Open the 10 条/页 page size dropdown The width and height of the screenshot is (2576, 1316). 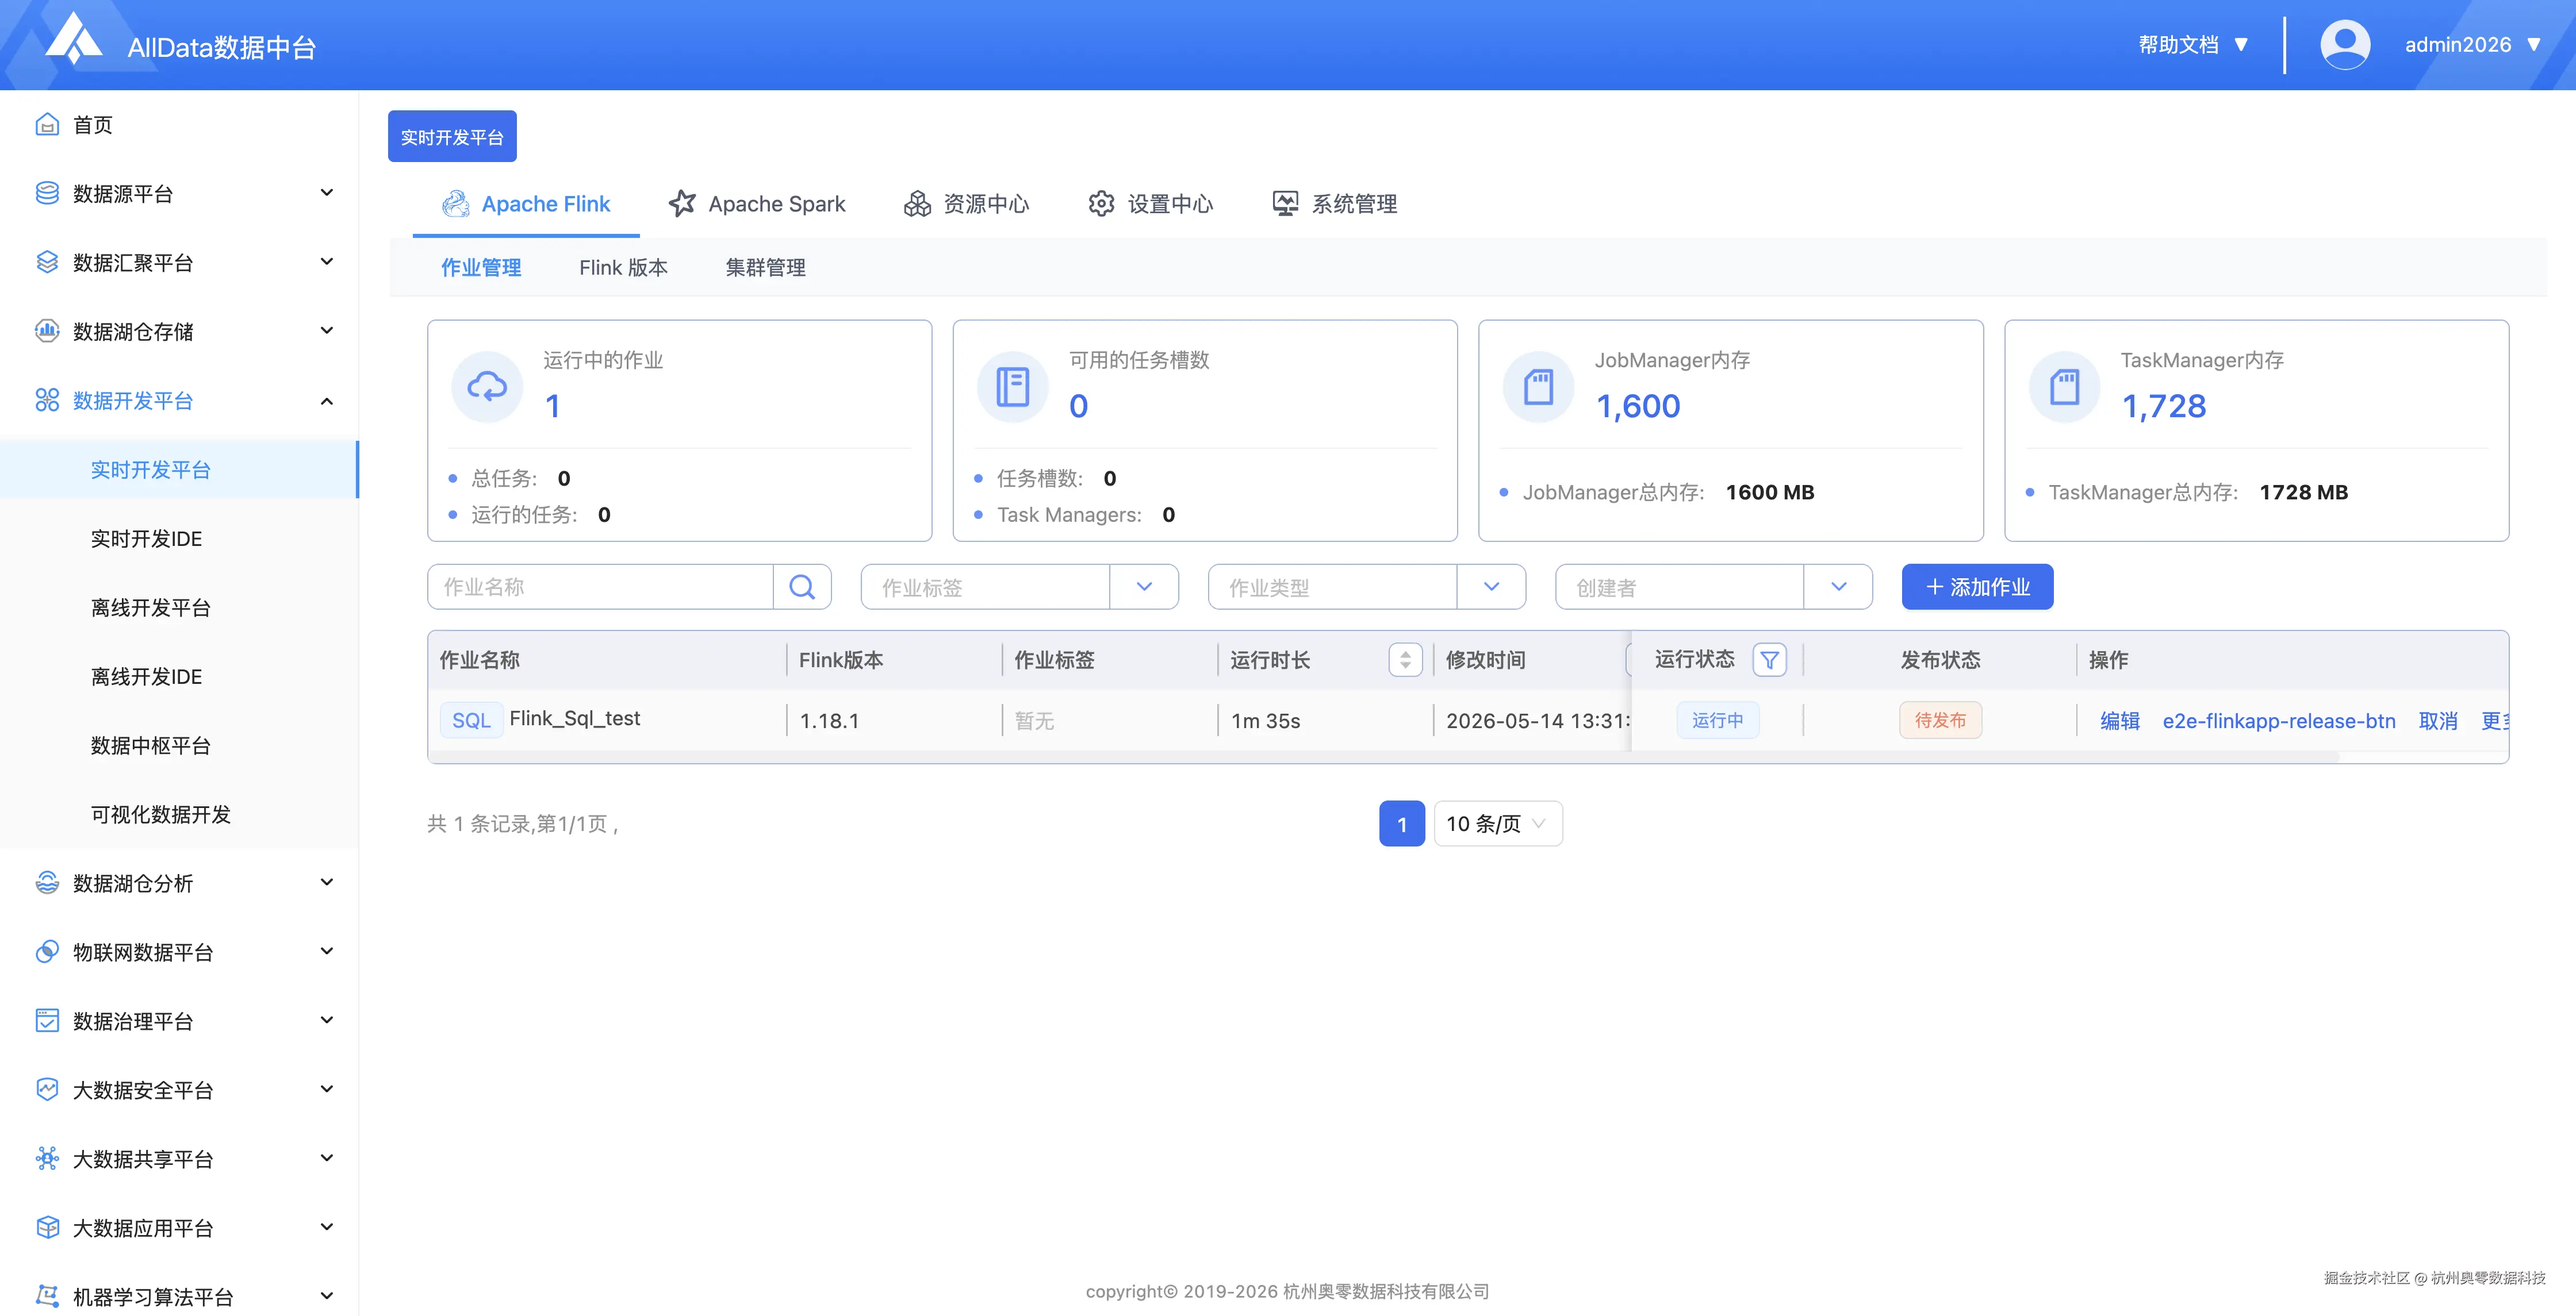point(1497,824)
